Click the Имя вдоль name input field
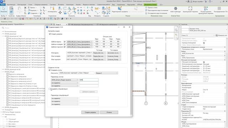This screenshot has height=128, width=228. tap(79, 53)
